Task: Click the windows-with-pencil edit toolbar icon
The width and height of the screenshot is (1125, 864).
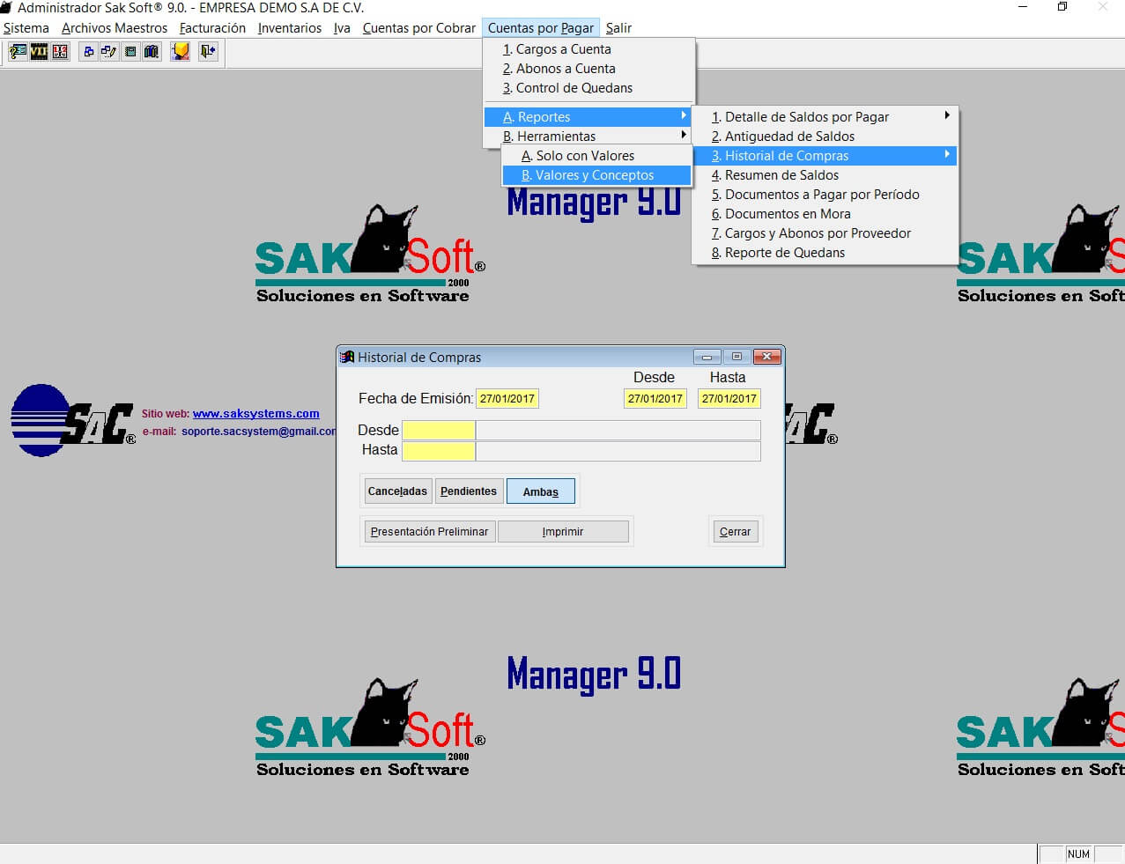Action: point(109,52)
